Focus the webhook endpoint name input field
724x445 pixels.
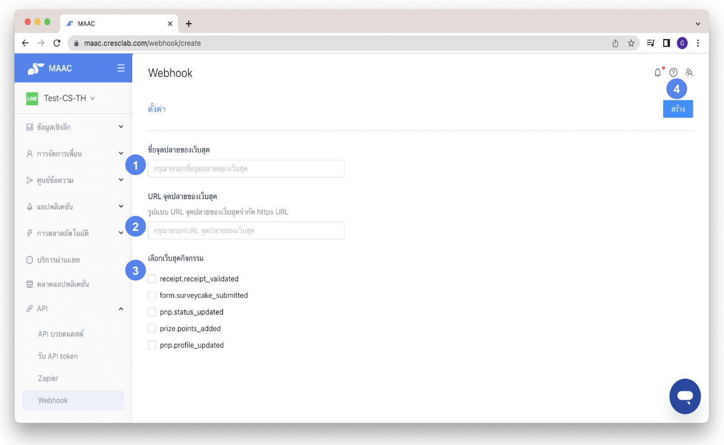(246, 168)
